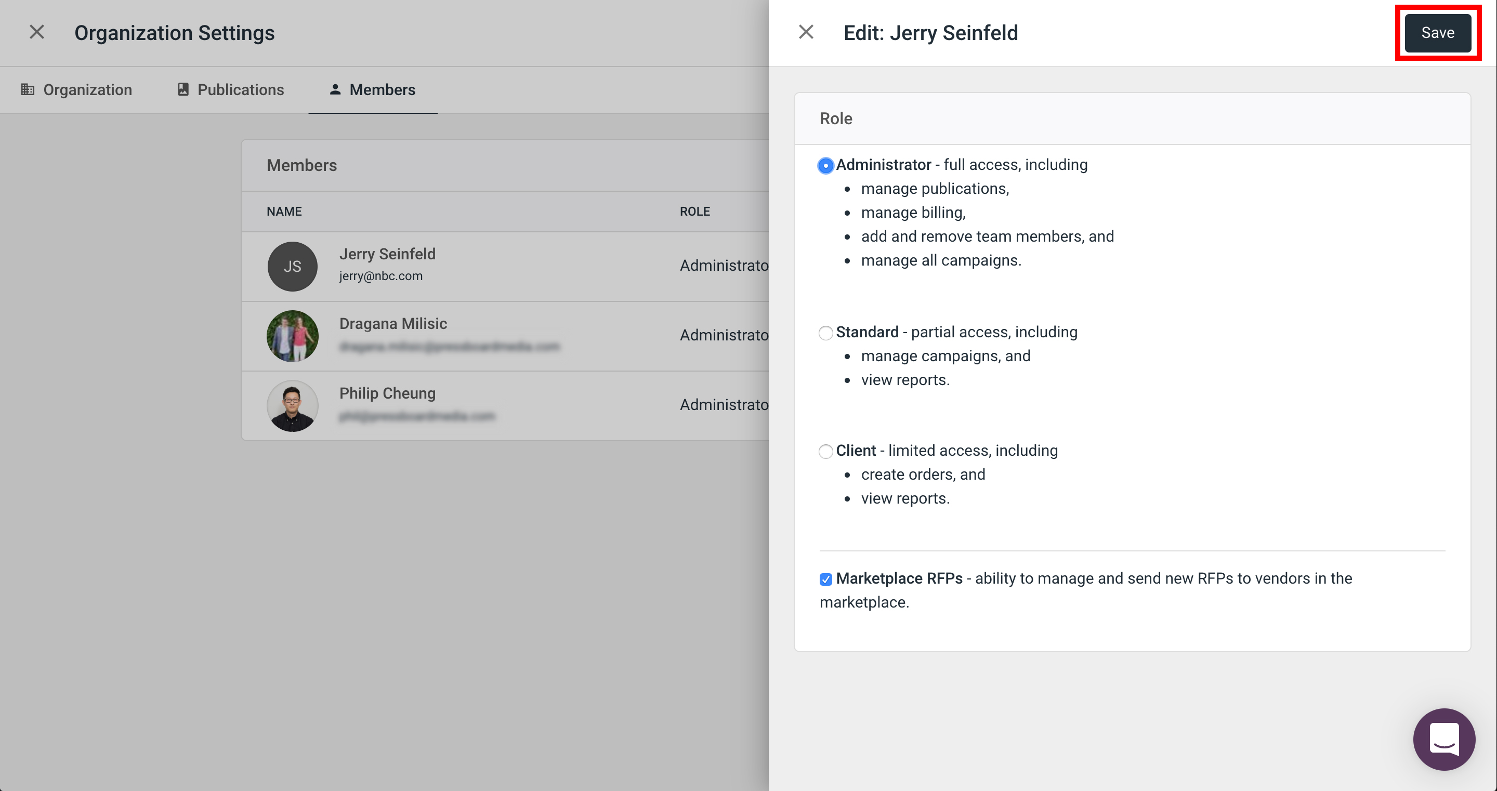
Task: Click the building icon beside Organization
Action: 28,89
